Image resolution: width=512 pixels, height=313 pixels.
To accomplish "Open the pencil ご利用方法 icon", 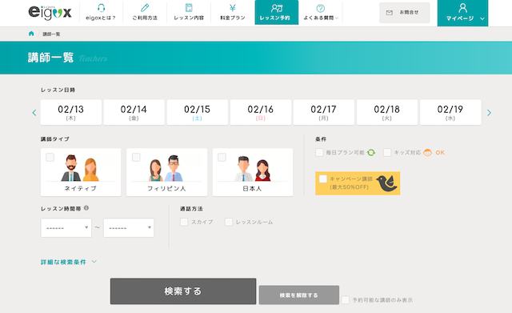I will pos(145,8).
